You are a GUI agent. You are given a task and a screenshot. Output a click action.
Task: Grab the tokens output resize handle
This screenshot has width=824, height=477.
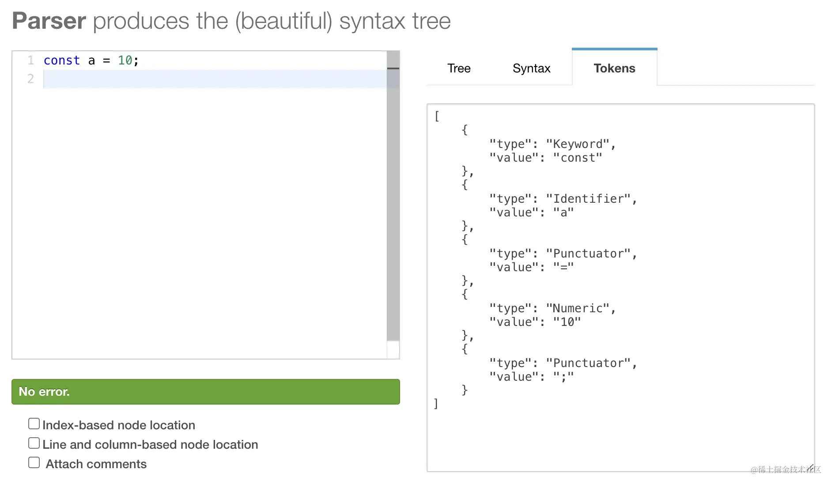pos(810,467)
